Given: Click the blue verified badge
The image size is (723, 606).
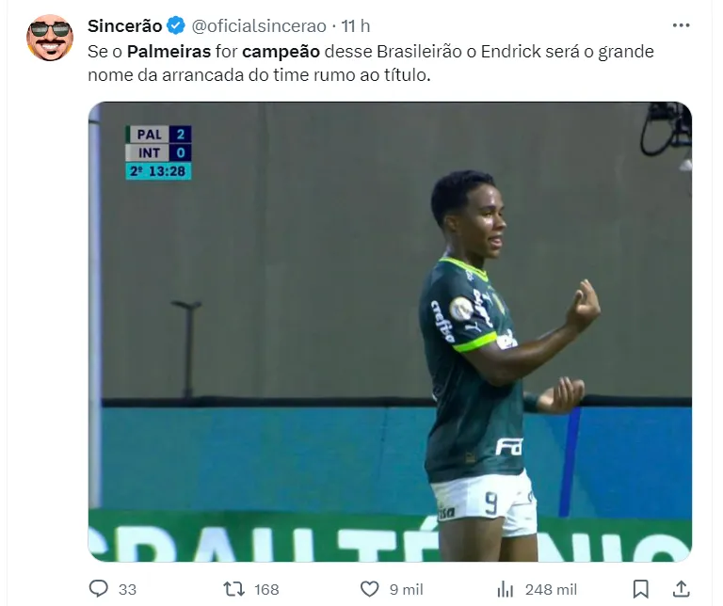Looking at the screenshot, I should (176, 25).
